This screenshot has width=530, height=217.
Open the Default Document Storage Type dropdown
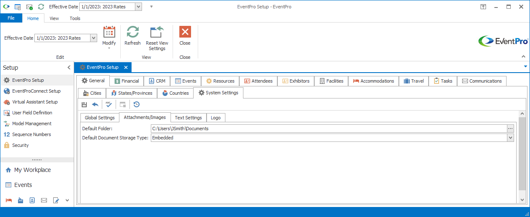tap(510, 138)
